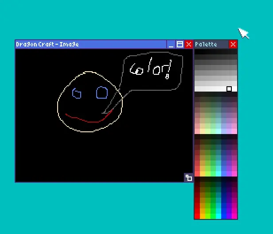Viewport: 273px width, 234px height.
Task: Pick bright red at the palette's bottom-left corner
Action: [x=197, y=216]
